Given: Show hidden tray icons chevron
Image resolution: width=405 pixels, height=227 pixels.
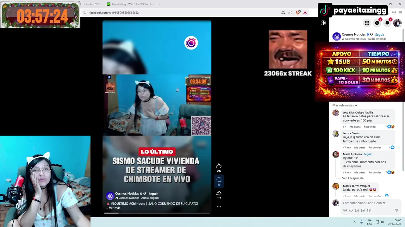Looking at the screenshot, I should click(355, 222).
